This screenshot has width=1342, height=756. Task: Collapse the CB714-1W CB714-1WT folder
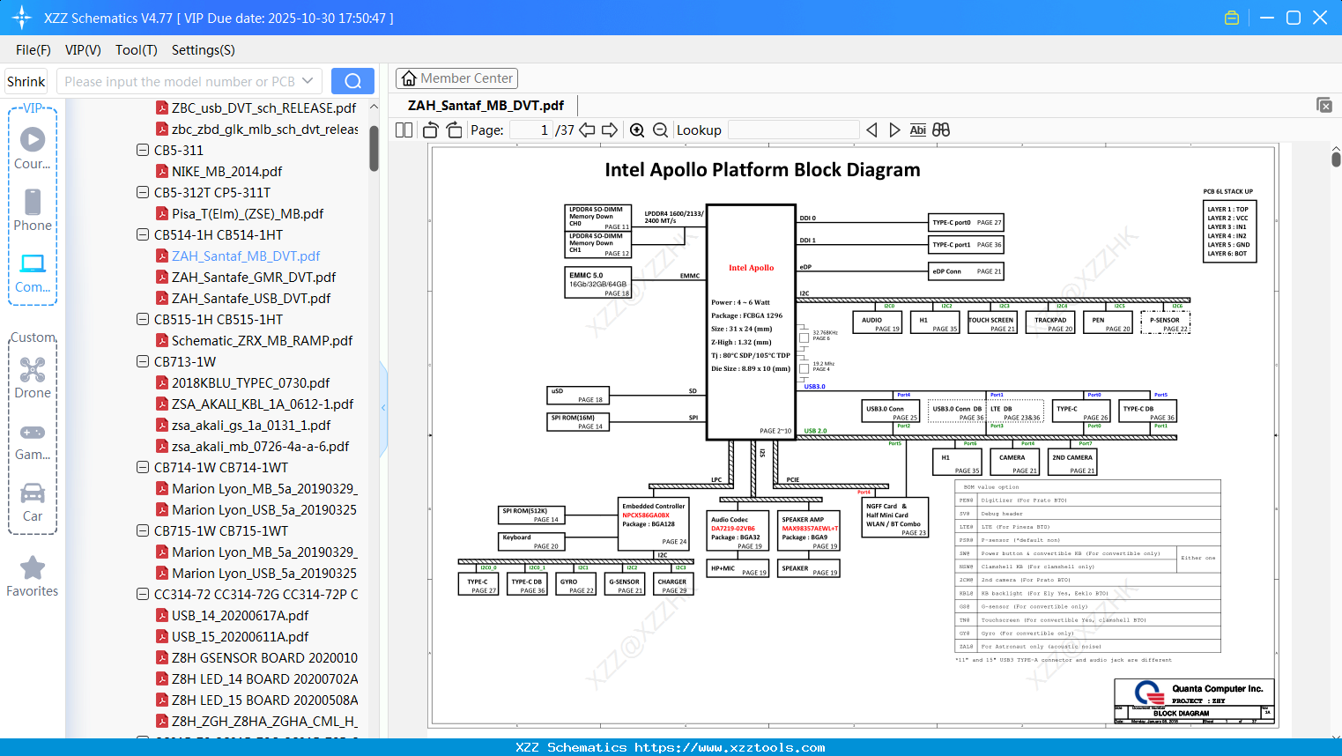(143, 468)
